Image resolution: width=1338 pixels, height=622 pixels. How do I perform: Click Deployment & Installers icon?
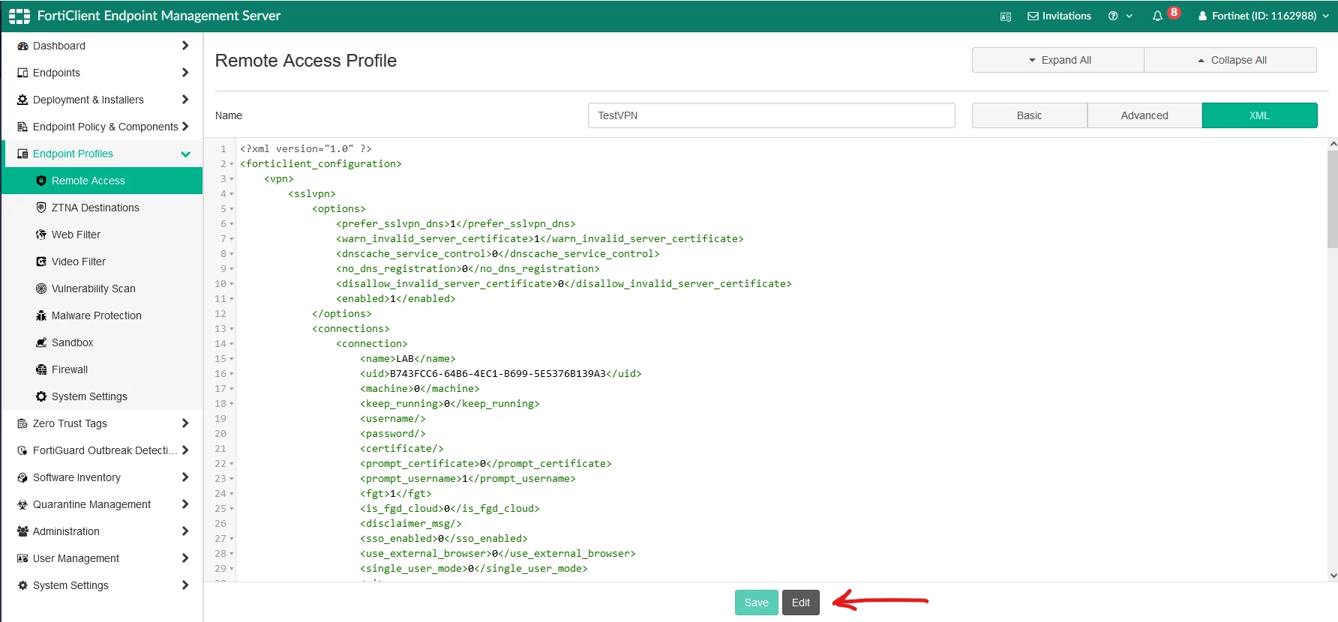click(22, 100)
